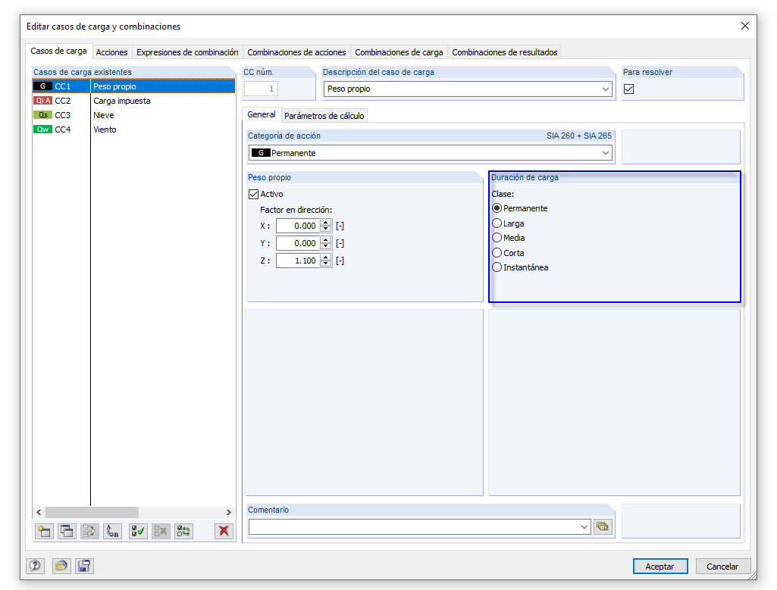Increase the X direction factor
This screenshot has width=777, height=590.
coord(325,223)
